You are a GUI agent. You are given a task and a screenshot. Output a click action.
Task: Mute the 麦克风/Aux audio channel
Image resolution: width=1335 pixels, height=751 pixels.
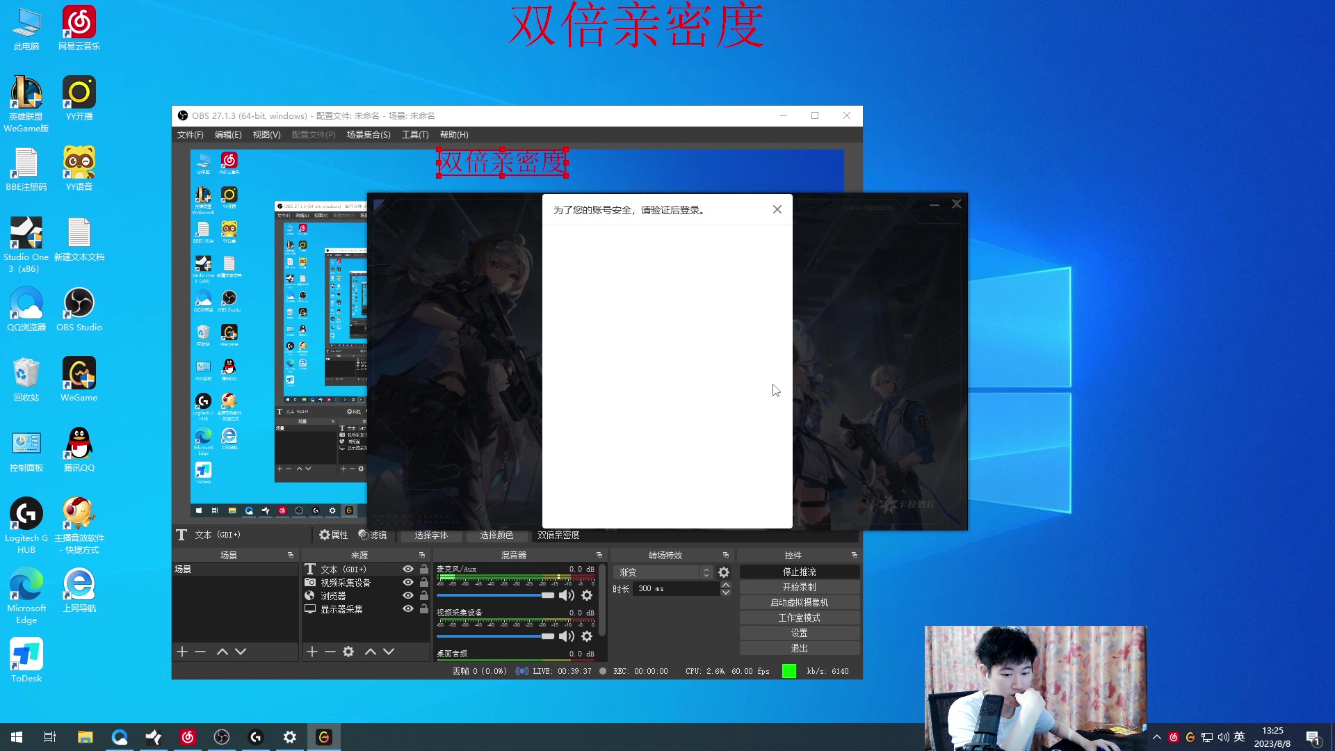(x=567, y=595)
